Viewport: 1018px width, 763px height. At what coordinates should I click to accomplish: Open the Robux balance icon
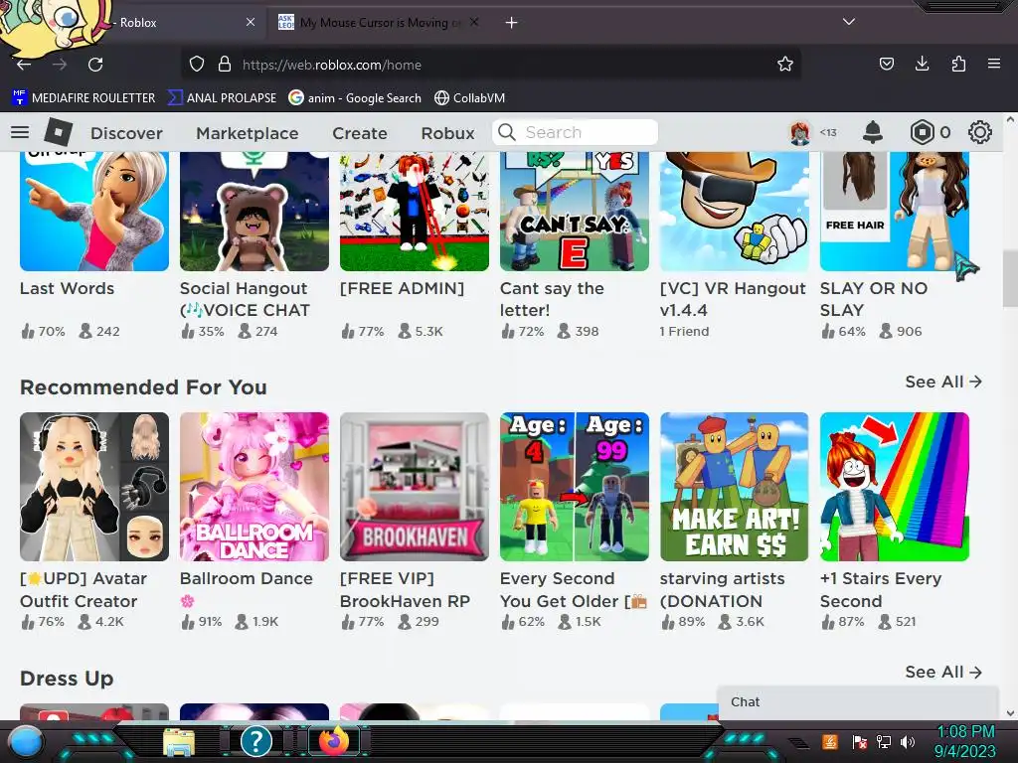[922, 132]
